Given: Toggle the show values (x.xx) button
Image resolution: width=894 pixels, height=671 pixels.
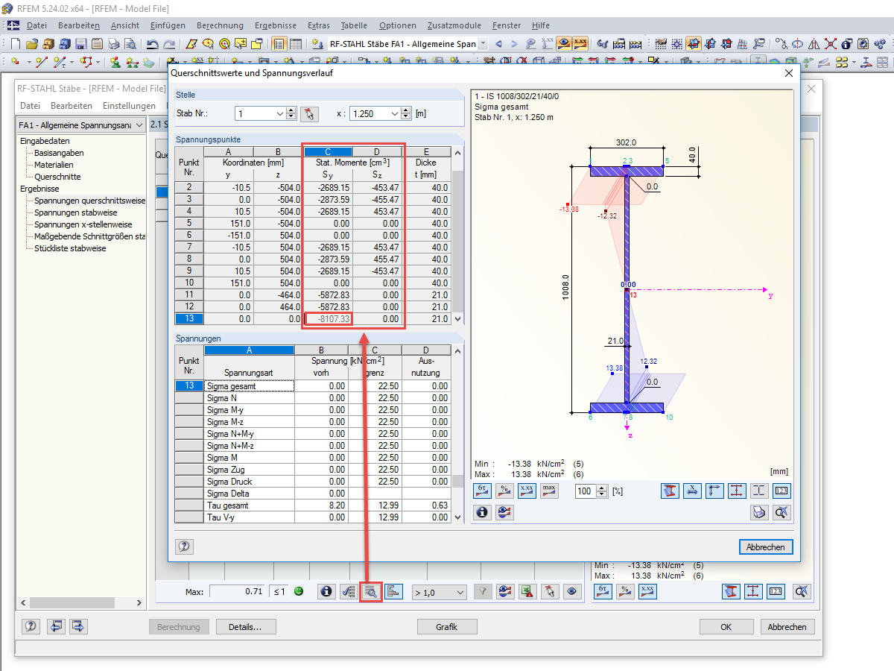Looking at the screenshot, I should 527,491.
